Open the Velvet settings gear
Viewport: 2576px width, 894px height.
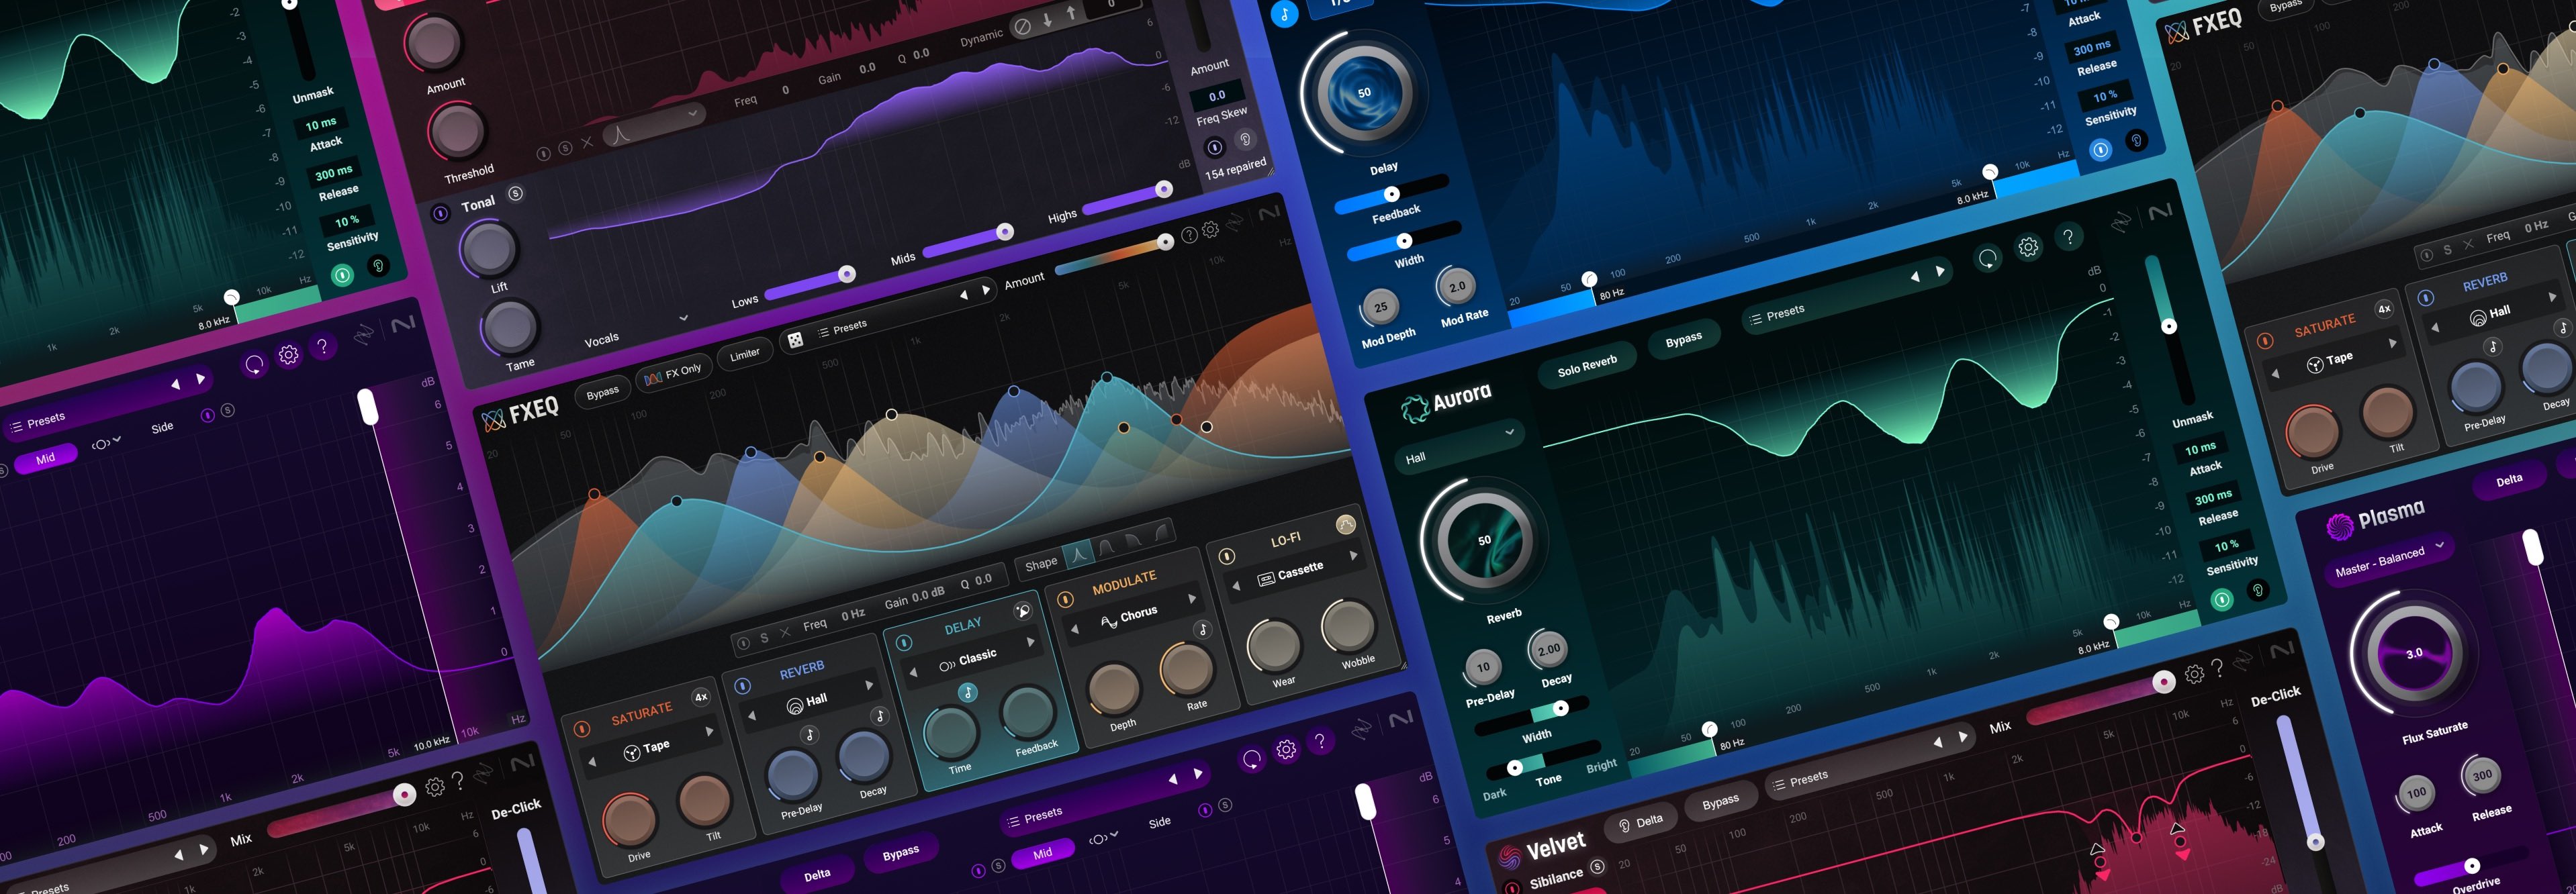point(2194,674)
